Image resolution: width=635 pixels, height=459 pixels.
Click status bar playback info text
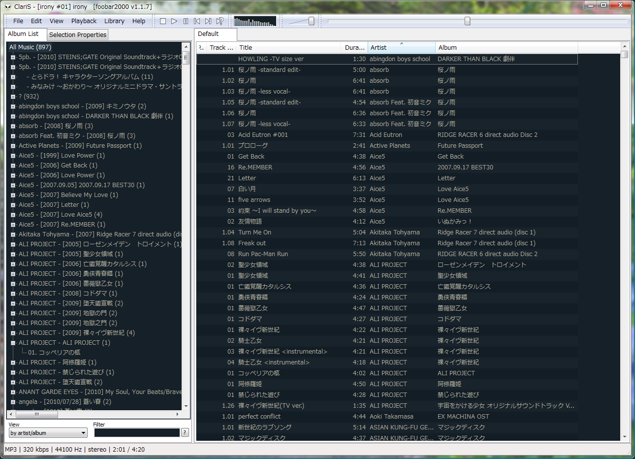coord(75,450)
